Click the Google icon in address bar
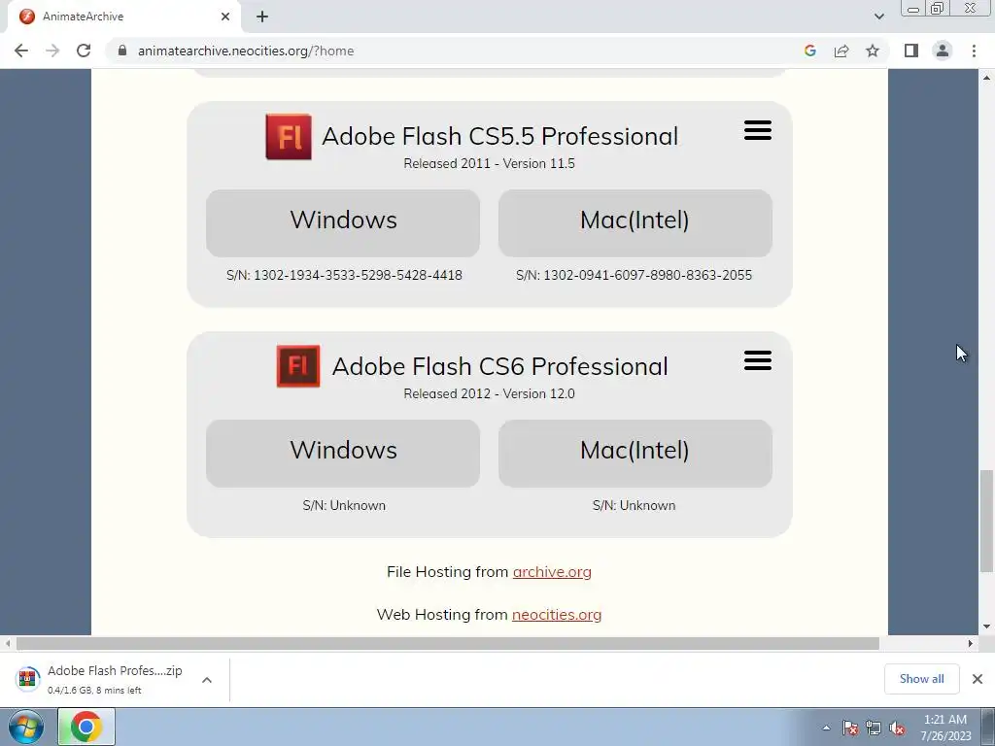This screenshot has width=995, height=746. [809, 51]
